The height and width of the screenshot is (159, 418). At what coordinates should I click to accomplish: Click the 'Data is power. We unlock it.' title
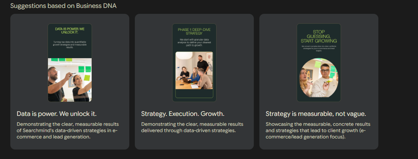57,114
